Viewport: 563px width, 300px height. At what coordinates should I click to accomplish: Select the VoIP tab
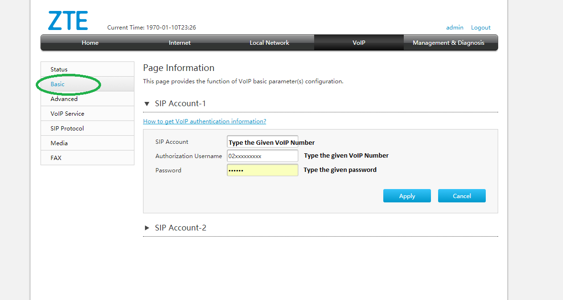358,43
